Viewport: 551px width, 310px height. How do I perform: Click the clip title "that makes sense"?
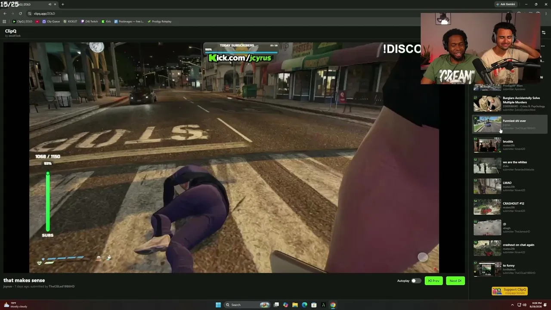(24, 280)
